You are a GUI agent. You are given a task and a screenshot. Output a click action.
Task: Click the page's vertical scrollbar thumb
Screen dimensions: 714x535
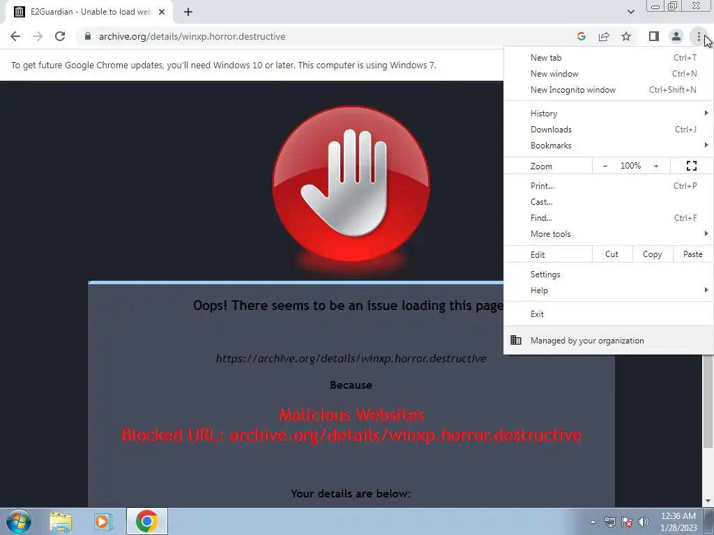coord(708,401)
